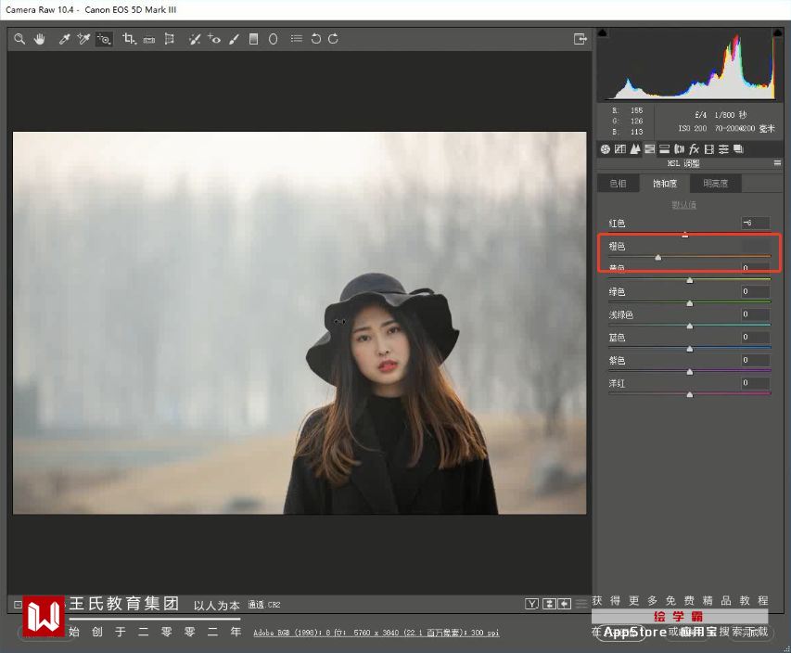Image resolution: width=791 pixels, height=653 pixels.
Task: Click the 红色 saturation slider handle
Action: pyautogui.click(x=684, y=235)
